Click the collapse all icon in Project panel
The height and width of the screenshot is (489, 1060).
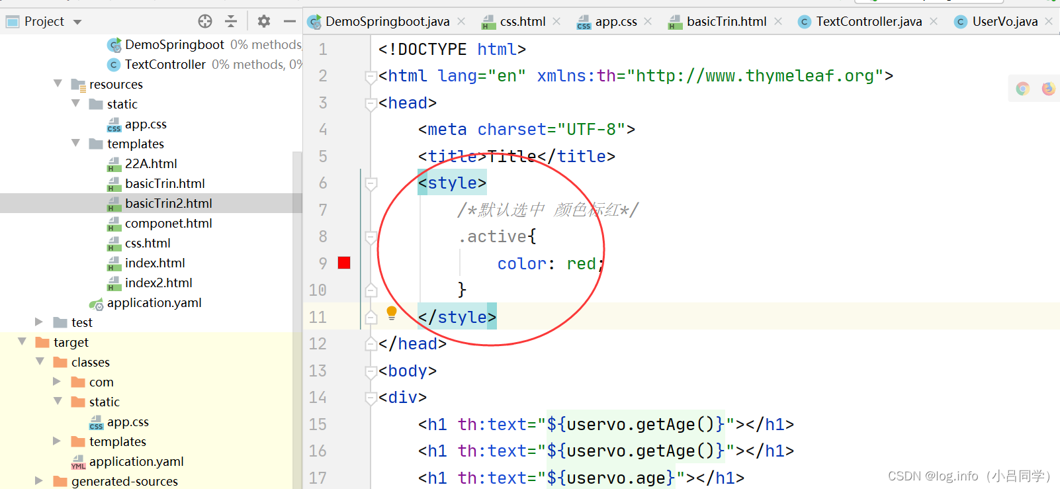click(231, 21)
